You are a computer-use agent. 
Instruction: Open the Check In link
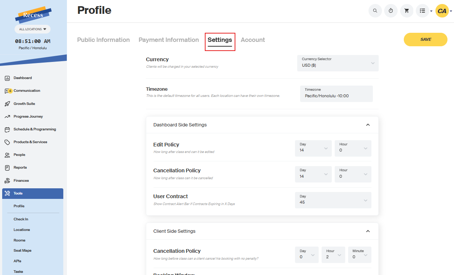21,219
